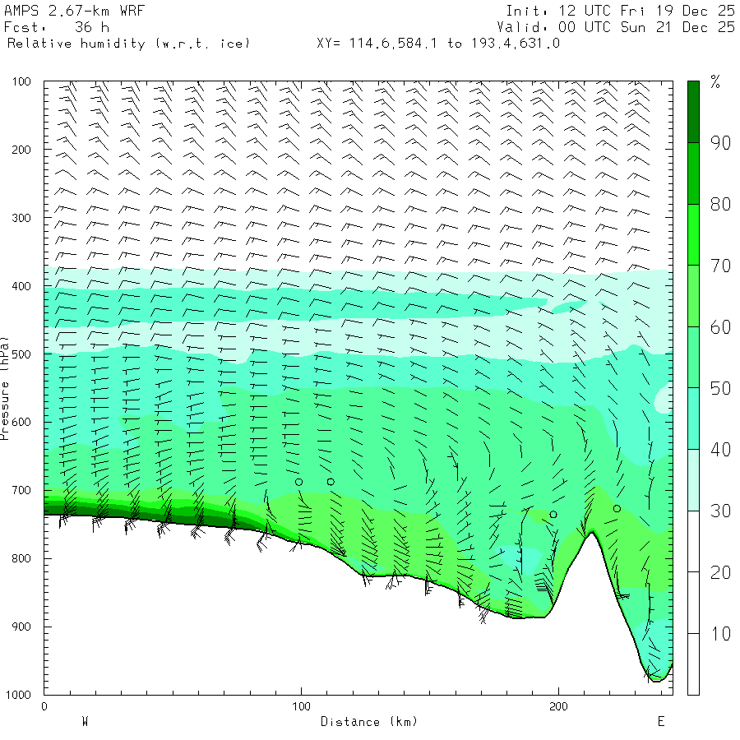
Task: Click the colorbar label '90'
Action: click(x=720, y=142)
